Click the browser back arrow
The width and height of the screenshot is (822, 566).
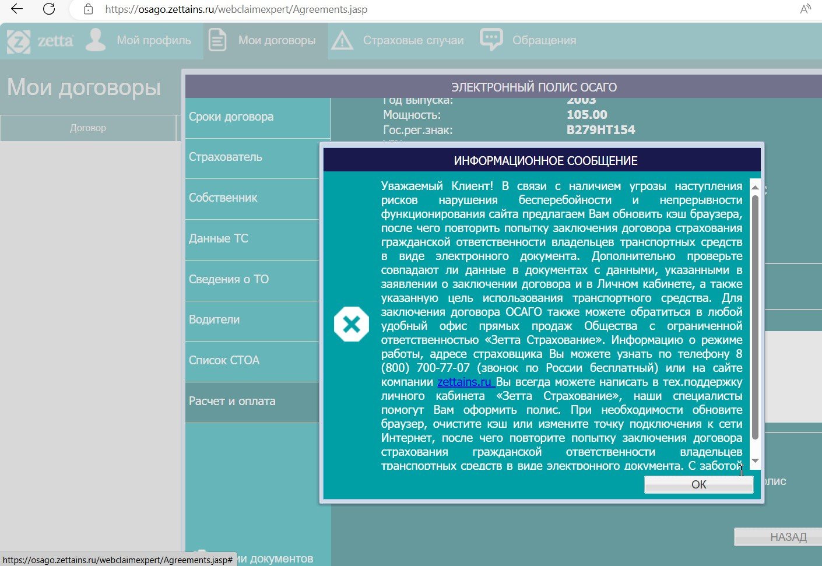pyautogui.click(x=17, y=9)
